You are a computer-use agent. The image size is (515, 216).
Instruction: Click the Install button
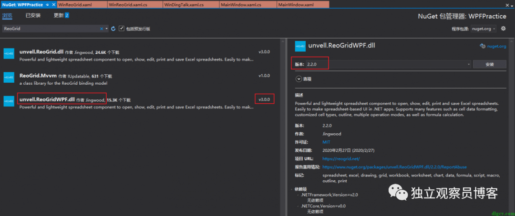[x=489, y=64]
